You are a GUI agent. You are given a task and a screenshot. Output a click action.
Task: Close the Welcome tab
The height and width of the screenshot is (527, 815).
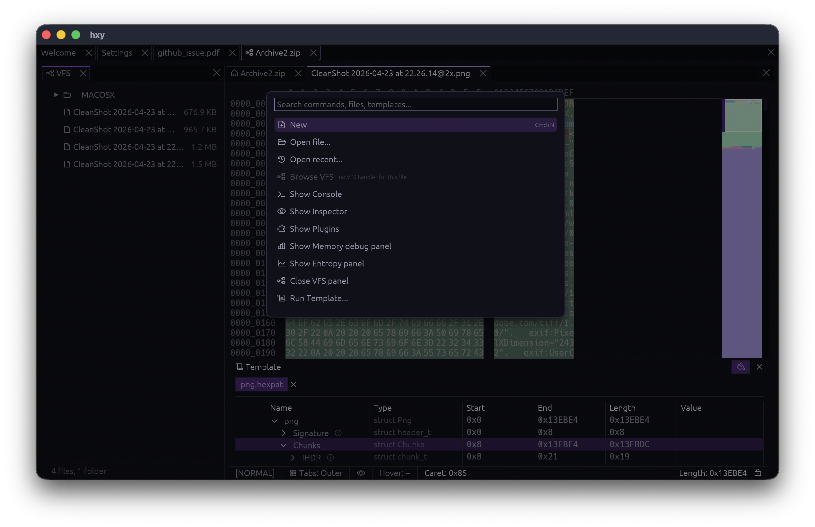89,53
